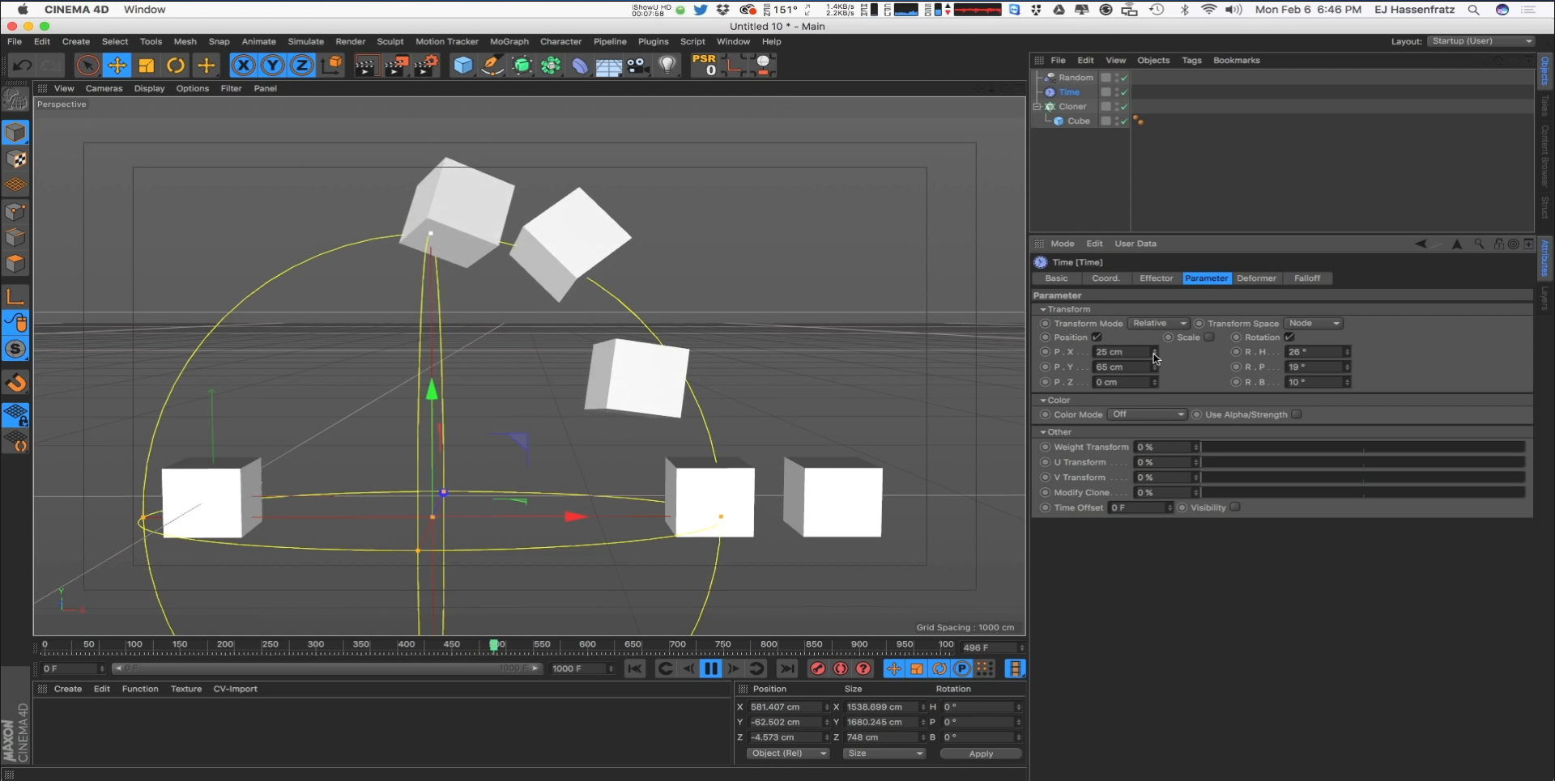Pause the animation playback

(710, 669)
